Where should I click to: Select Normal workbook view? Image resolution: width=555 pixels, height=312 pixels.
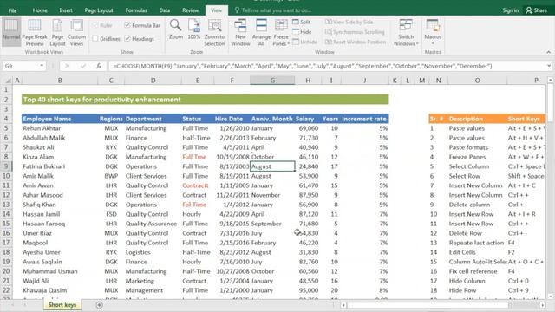11,32
